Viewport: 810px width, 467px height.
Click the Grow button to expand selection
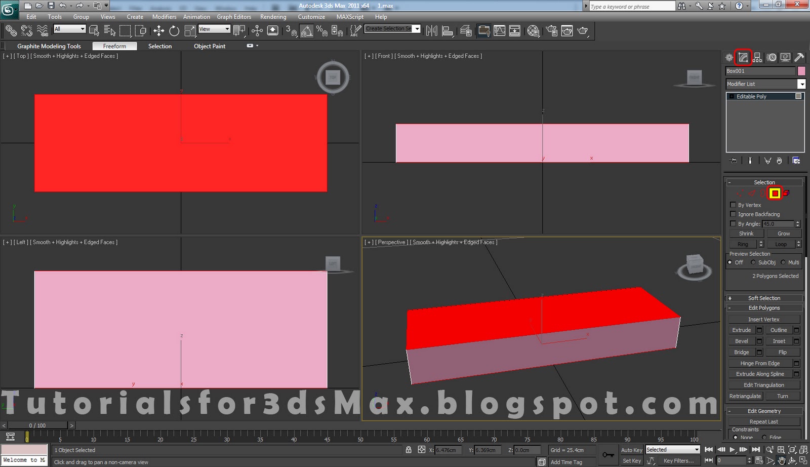tap(784, 233)
